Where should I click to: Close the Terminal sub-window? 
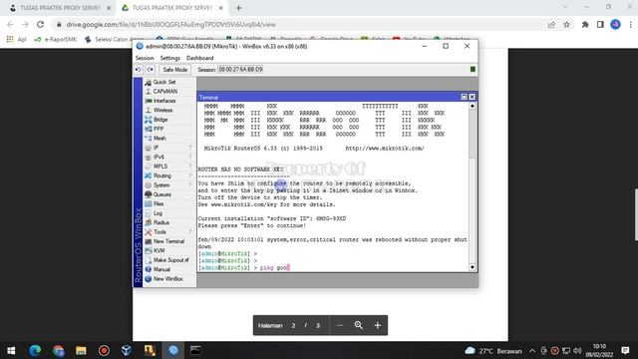pos(472,97)
